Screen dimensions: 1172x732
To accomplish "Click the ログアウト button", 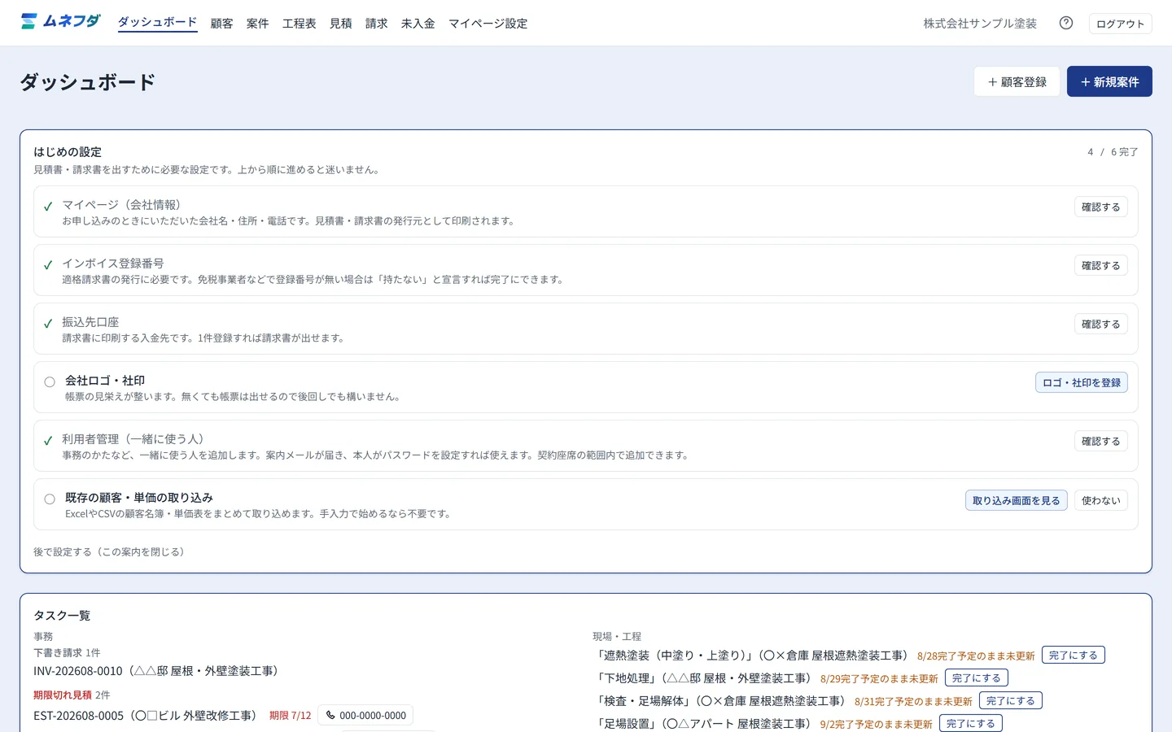I will pos(1120,24).
